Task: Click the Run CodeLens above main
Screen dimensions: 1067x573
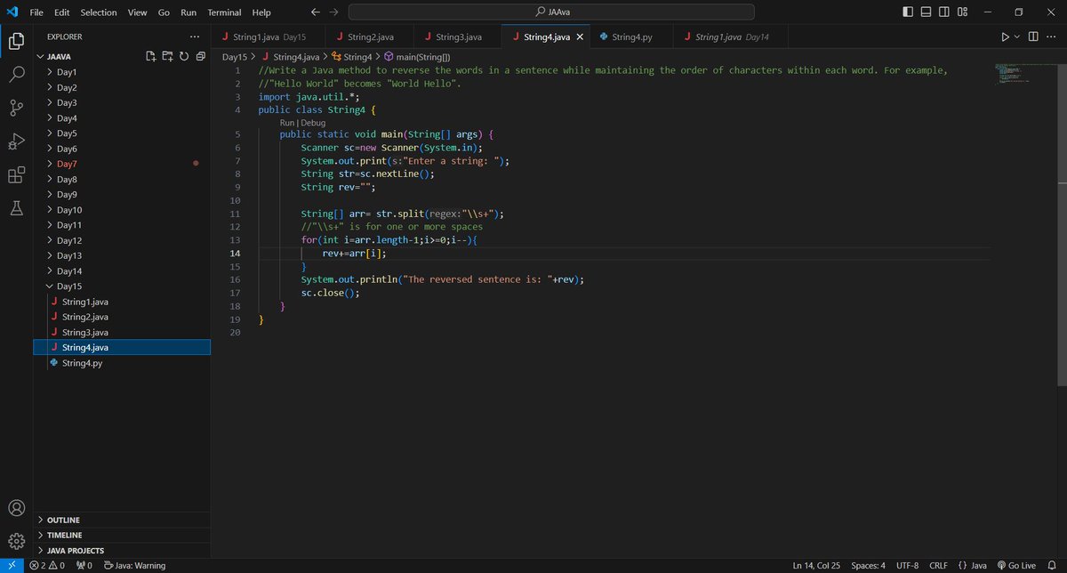Action: 286,122
